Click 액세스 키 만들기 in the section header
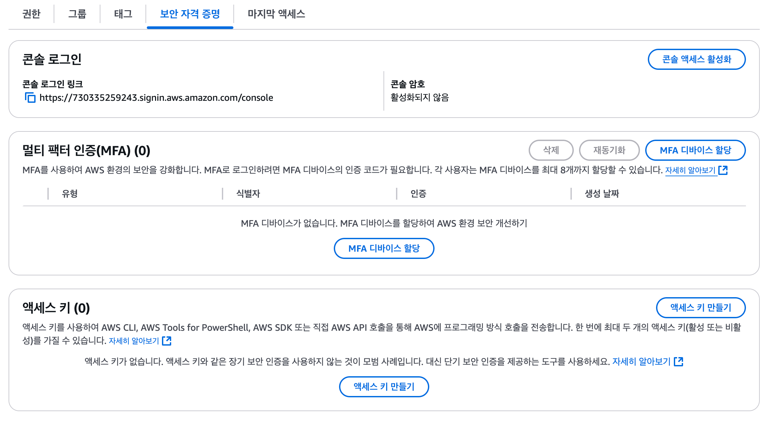 [x=701, y=308]
